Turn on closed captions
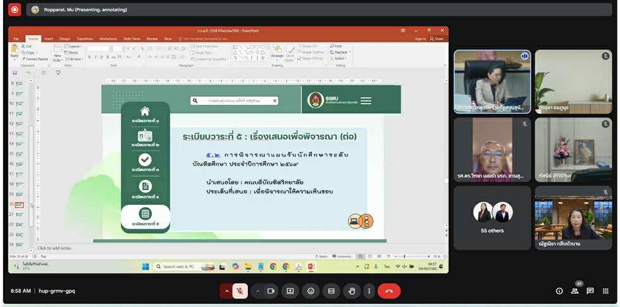620x307 pixels. (330, 291)
